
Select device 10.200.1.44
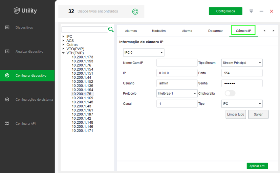(x=82, y=77)
